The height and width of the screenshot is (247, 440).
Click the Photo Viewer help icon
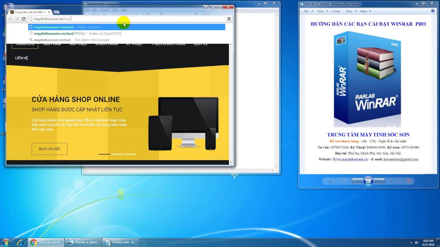(433, 11)
